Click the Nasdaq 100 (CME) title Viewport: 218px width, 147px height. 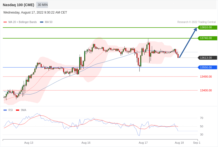pos(18,5)
